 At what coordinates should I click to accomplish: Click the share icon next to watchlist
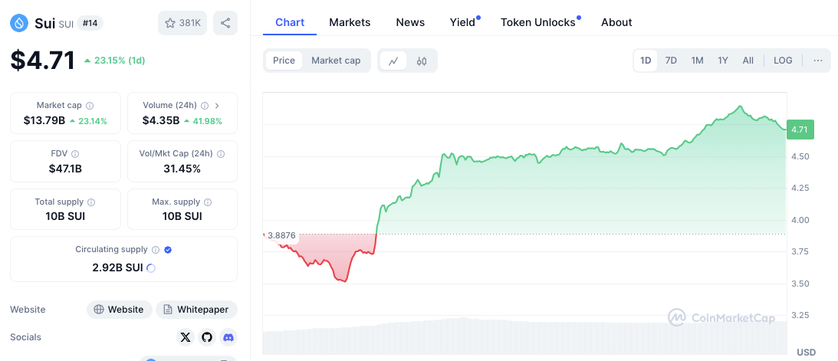(x=225, y=23)
